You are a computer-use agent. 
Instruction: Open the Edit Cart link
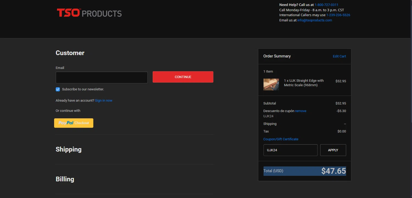click(339, 56)
